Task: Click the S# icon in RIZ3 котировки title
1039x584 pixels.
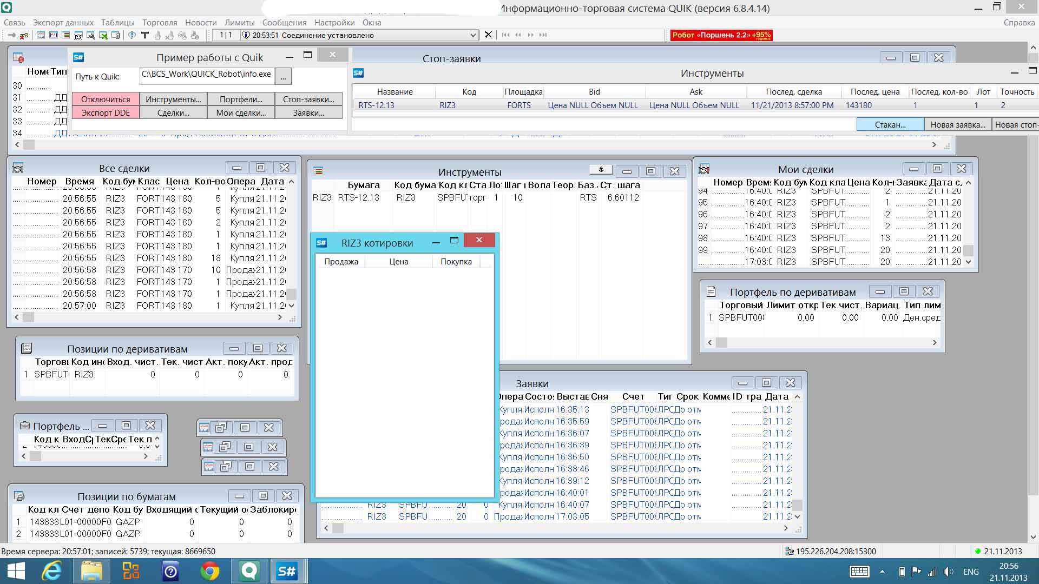Action: tap(321, 243)
